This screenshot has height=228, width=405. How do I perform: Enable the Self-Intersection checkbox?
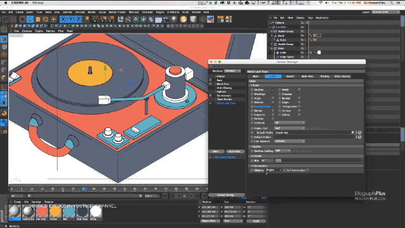(x=308, y=170)
